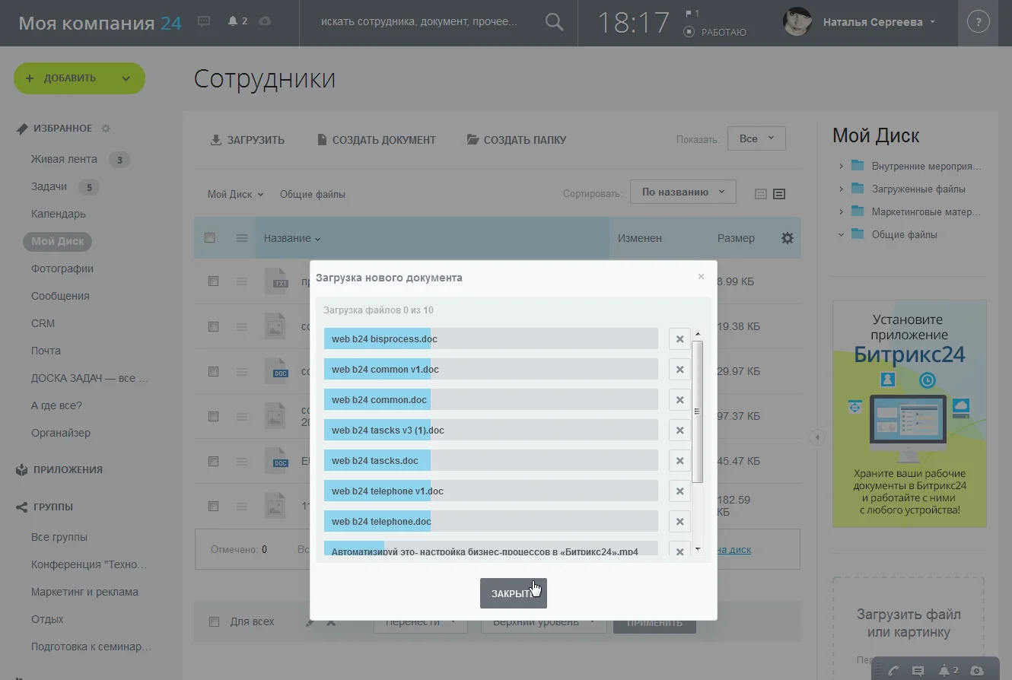
Task: Expand 'Загруженные файлы' folder in tree
Action: click(841, 189)
